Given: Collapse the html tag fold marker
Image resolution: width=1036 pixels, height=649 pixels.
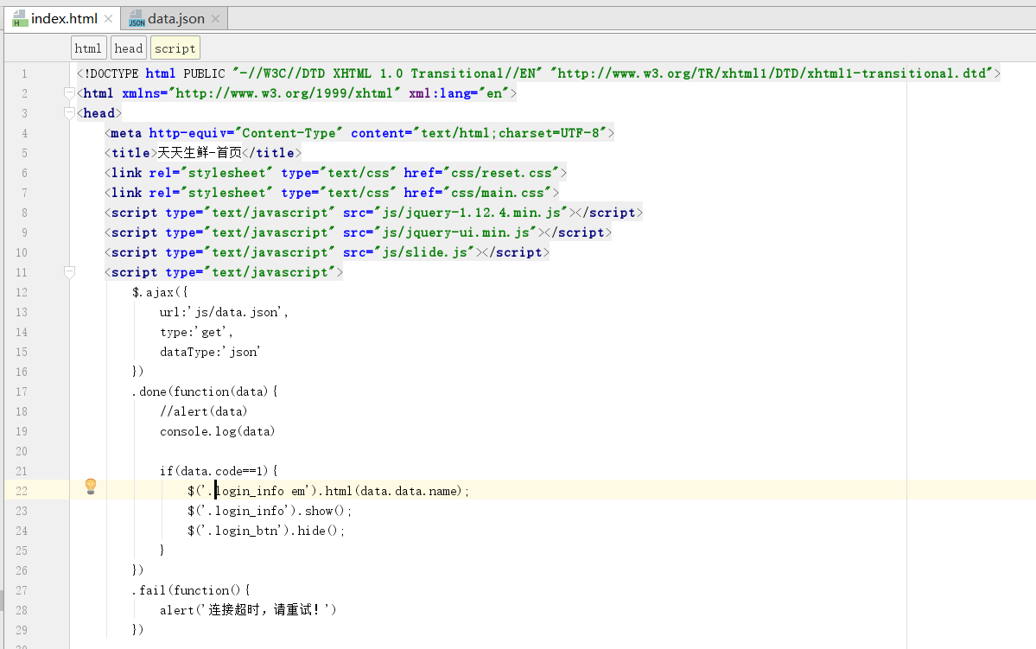Looking at the screenshot, I should [x=69, y=93].
